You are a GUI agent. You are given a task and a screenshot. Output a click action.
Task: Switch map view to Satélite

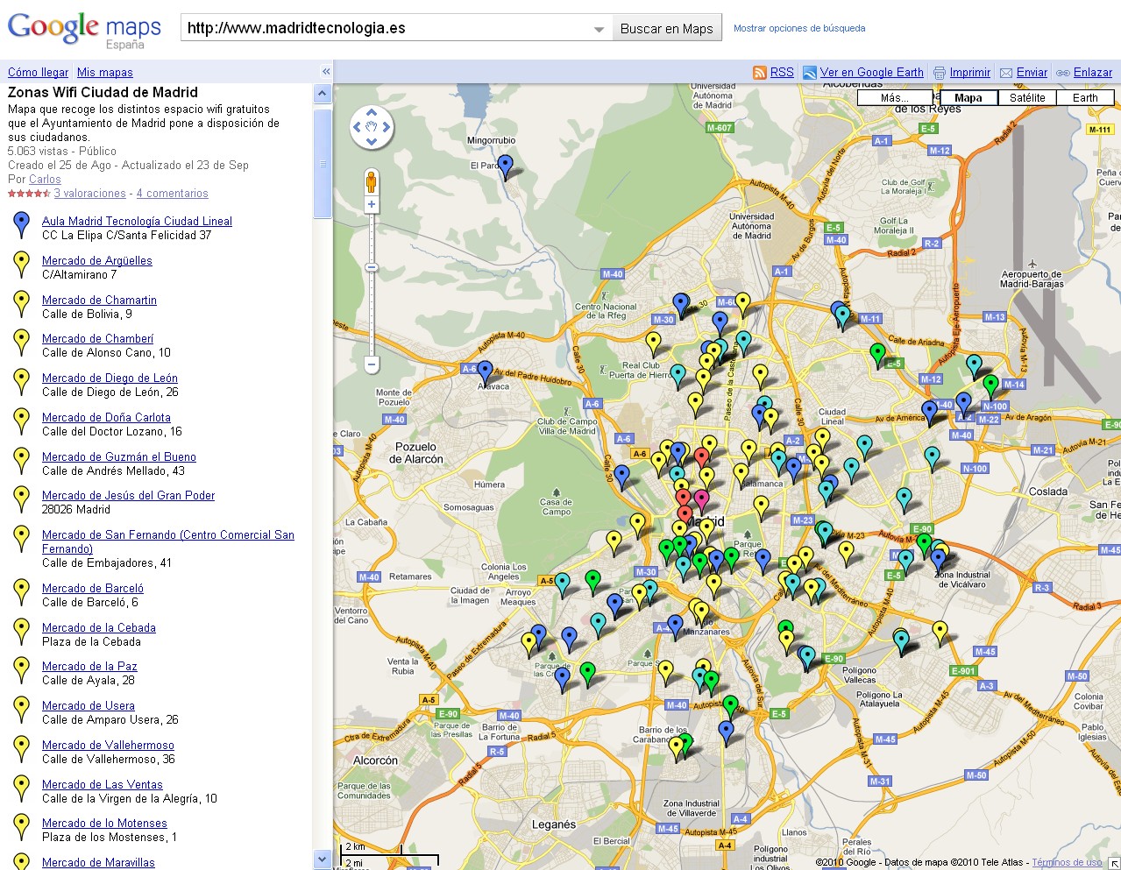[x=1026, y=98]
